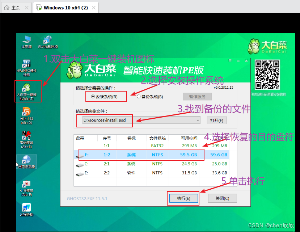Close the 主页 tab
The height and width of the screenshot is (232, 300).
click(26, 8)
